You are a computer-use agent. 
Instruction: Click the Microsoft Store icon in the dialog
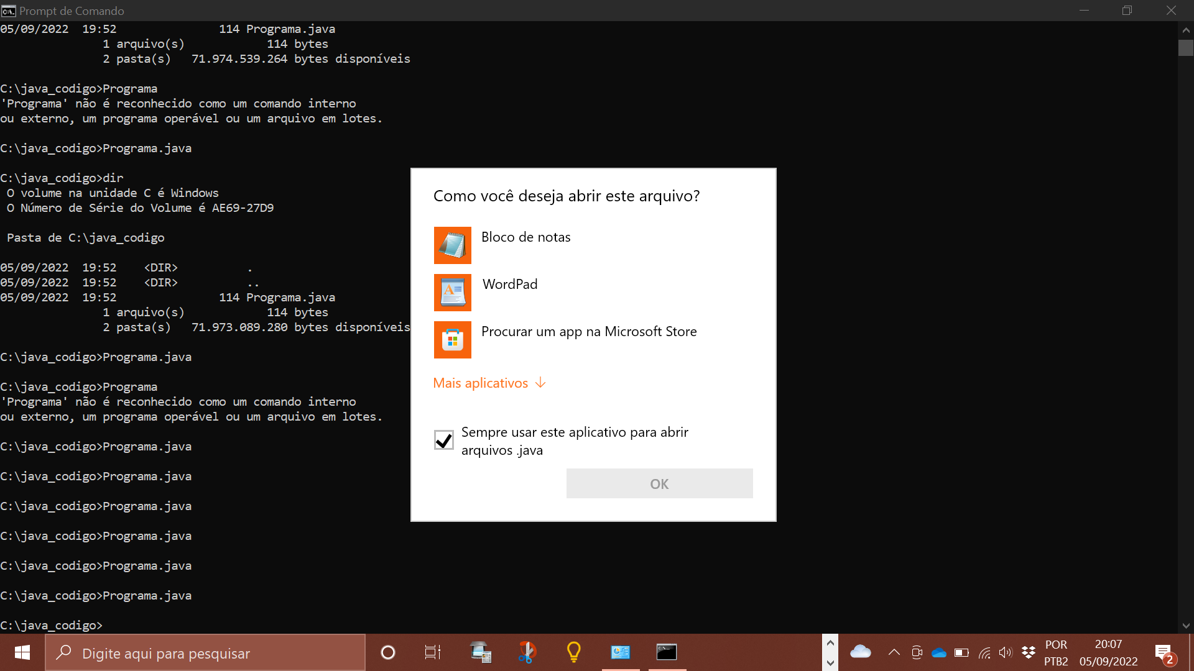click(x=452, y=340)
